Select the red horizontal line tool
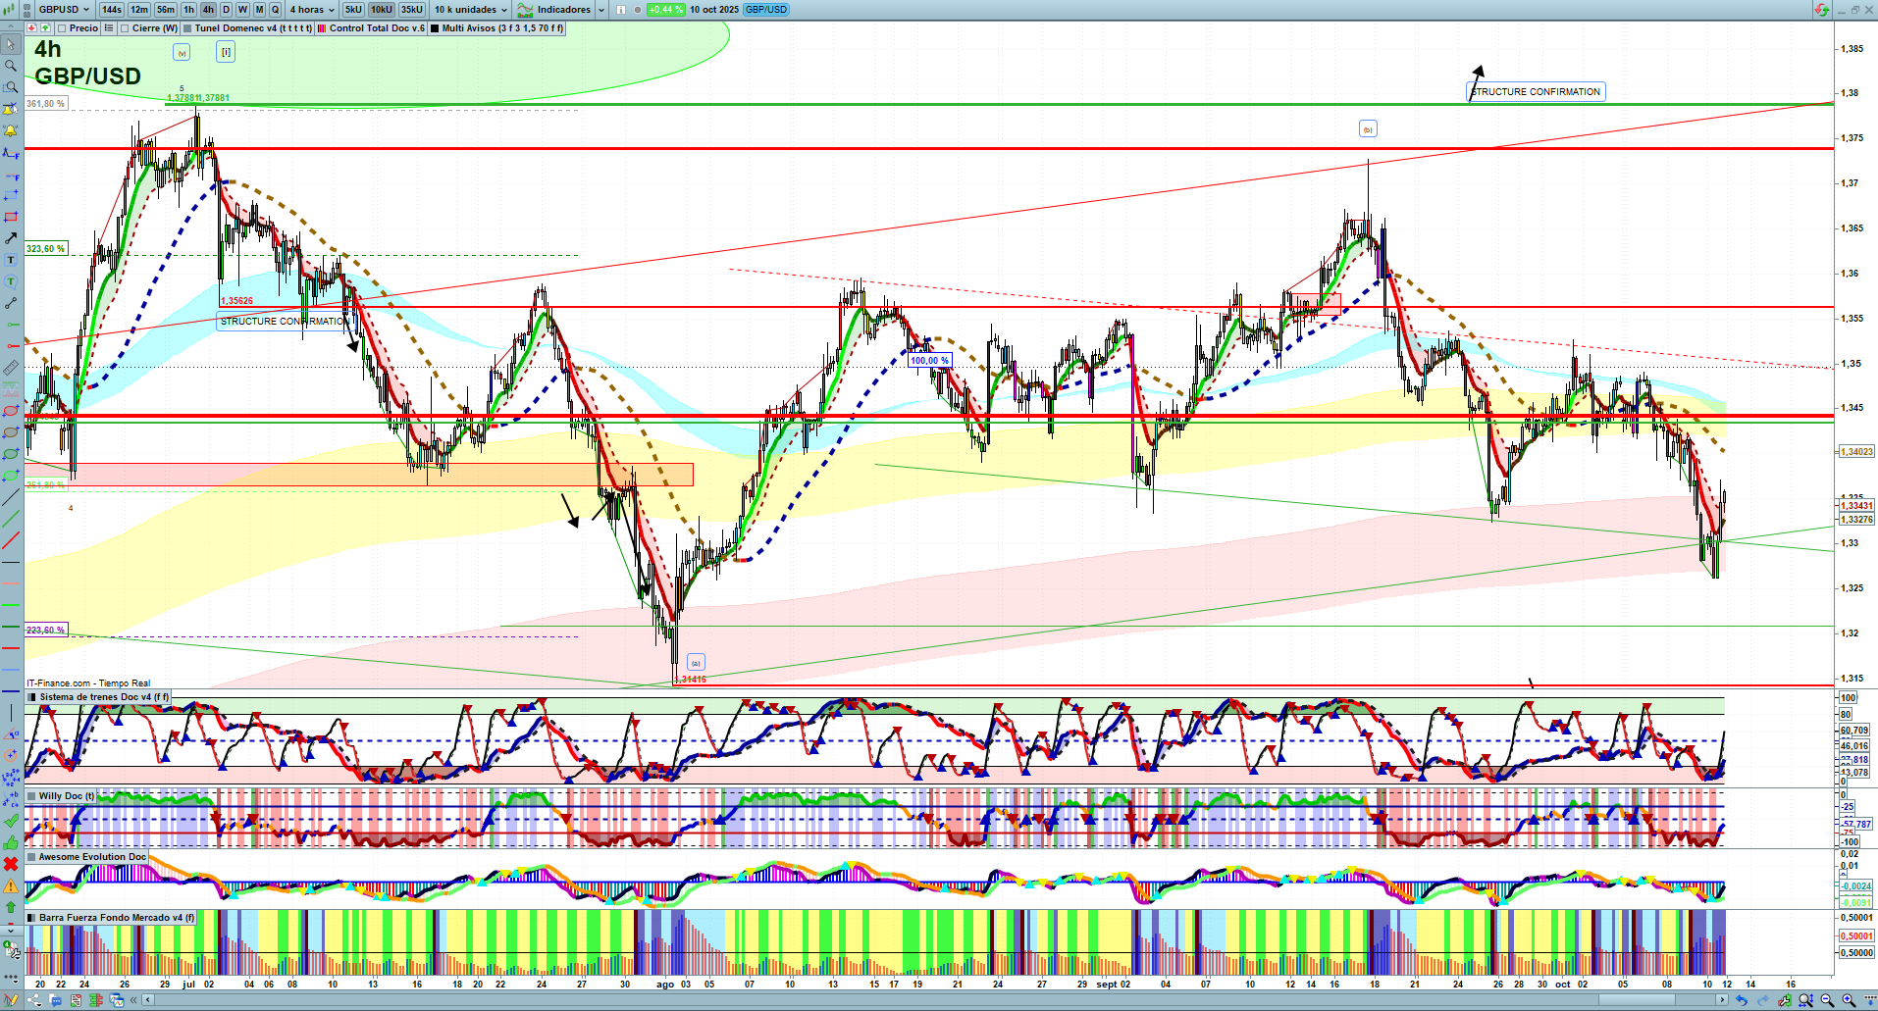The image size is (1878, 1011). (x=11, y=346)
